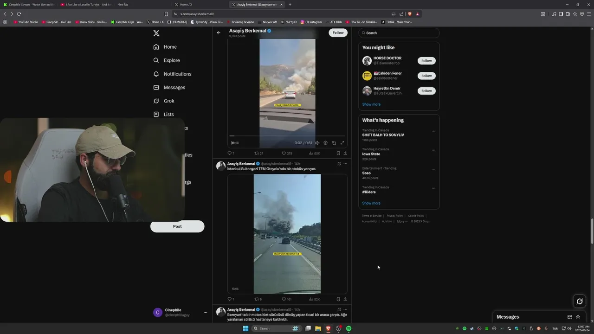Play the bus fire video thumbnail
This screenshot has height=334, width=594.
287,234
